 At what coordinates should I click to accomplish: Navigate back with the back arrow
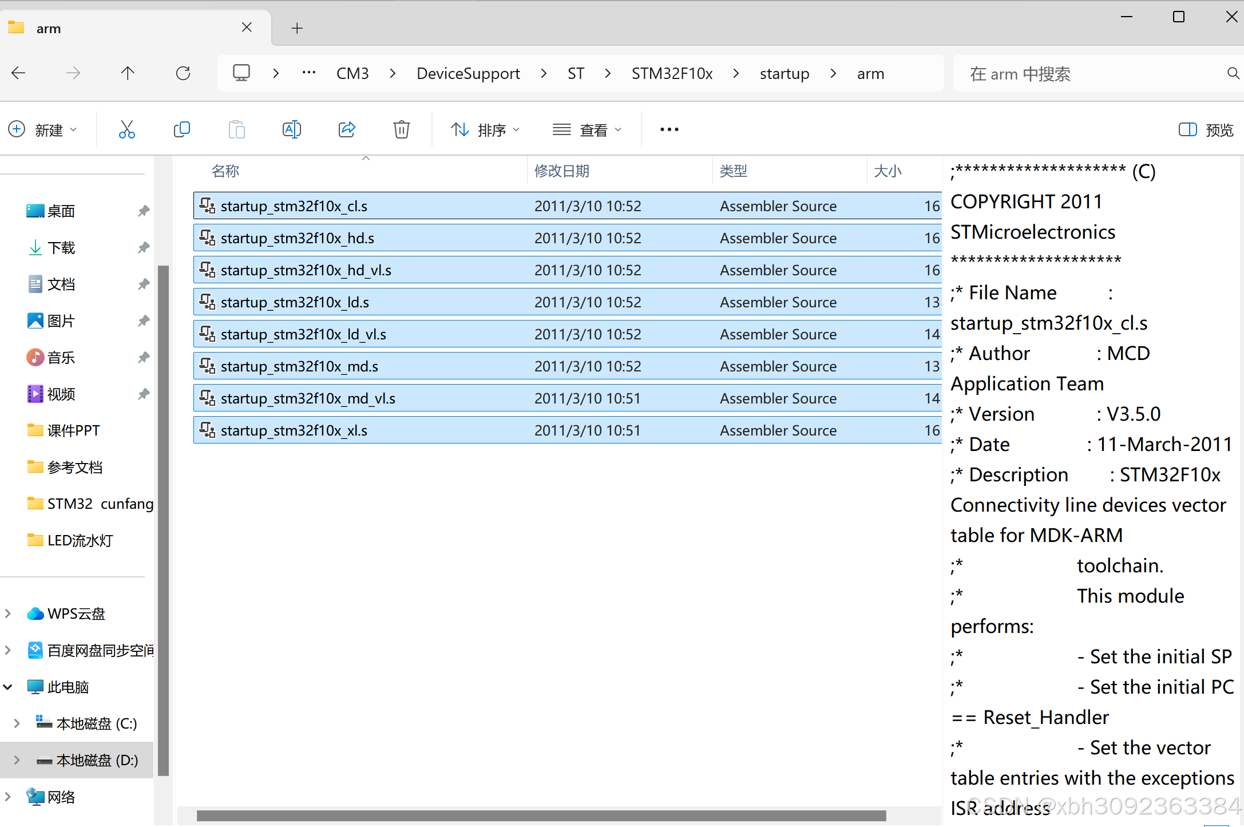point(19,73)
